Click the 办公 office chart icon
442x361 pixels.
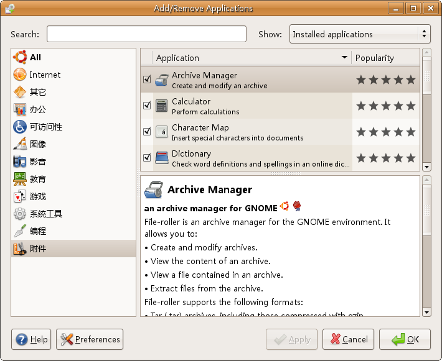20,109
